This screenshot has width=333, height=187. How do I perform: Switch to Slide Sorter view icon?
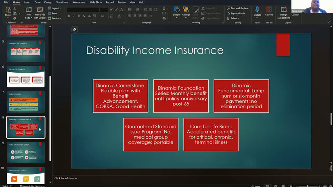pos(275,186)
